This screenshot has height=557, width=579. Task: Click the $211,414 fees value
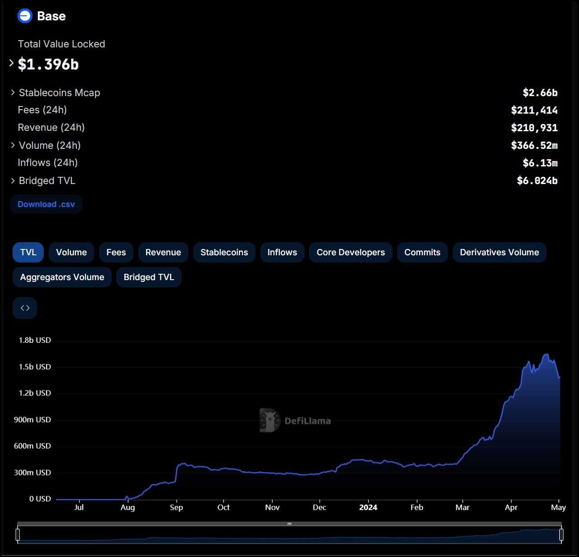pos(534,110)
